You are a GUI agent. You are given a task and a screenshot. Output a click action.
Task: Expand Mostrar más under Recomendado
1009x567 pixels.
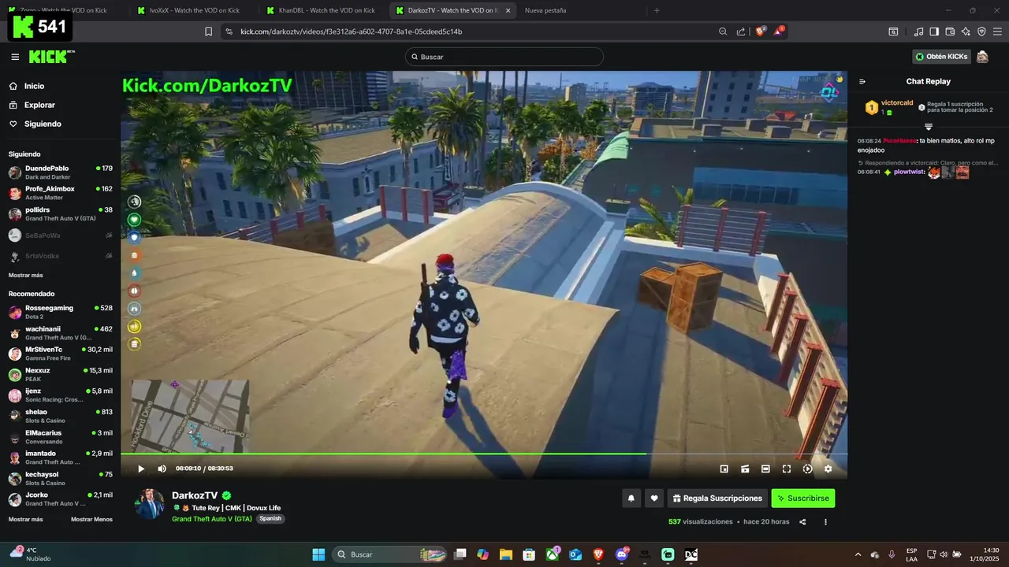click(26, 519)
